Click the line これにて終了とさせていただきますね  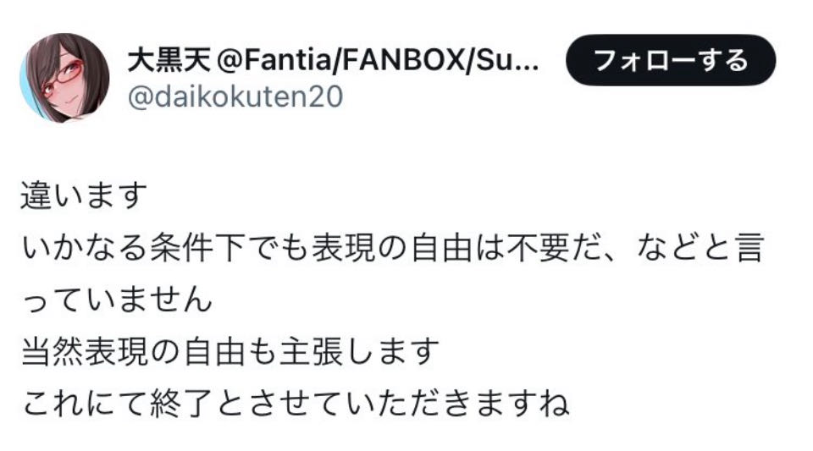pyautogui.click(x=295, y=403)
